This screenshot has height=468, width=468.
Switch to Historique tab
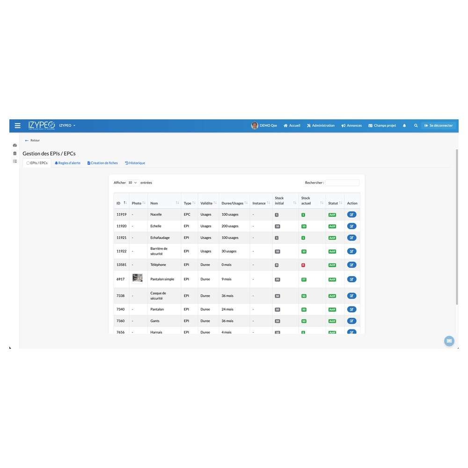click(x=135, y=163)
